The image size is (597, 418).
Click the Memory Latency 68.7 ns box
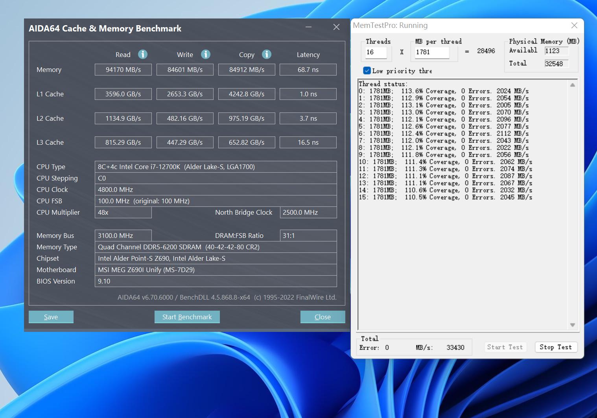(308, 70)
